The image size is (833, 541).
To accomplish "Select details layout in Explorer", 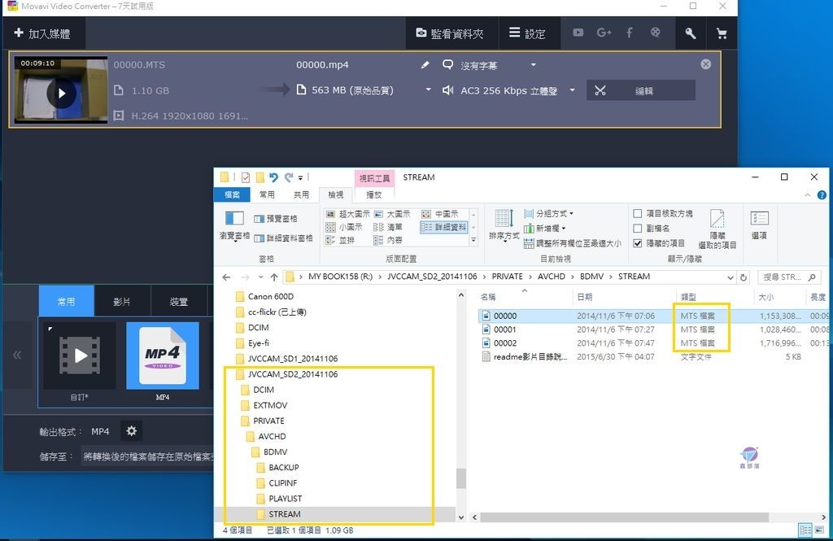I will [444, 227].
